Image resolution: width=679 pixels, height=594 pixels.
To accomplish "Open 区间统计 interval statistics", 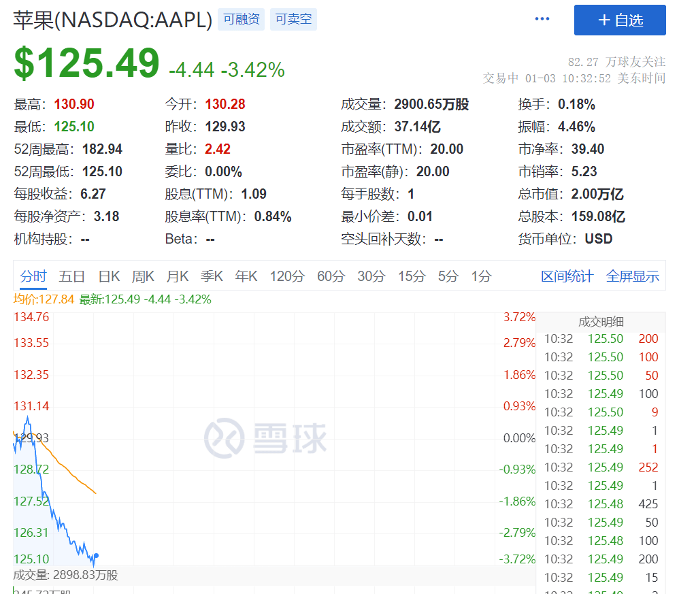I will pyautogui.click(x=567, y=276).
